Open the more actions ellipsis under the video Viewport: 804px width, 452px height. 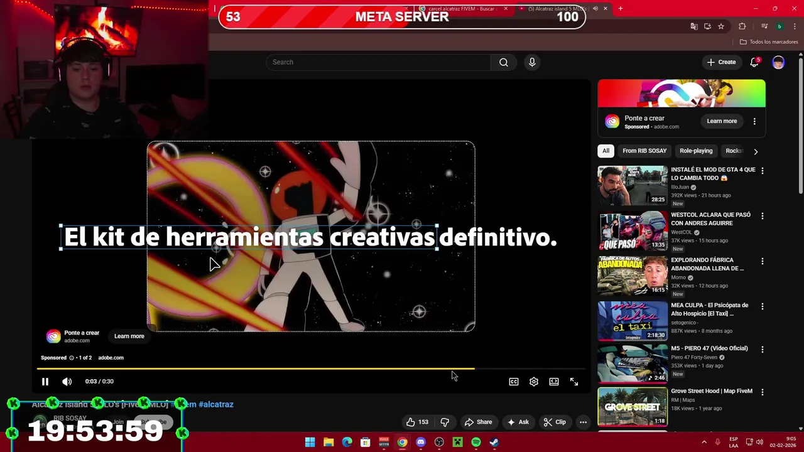[x=583, y=422]
